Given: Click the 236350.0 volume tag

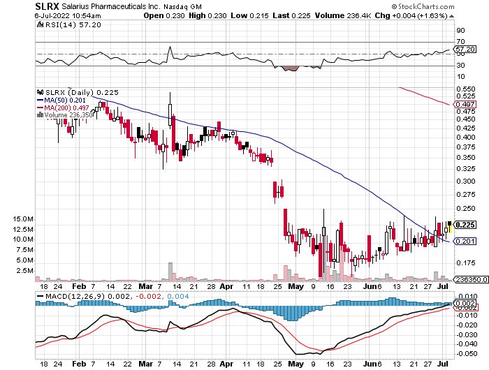Looking at the screenshot, I should coord(472,280).
